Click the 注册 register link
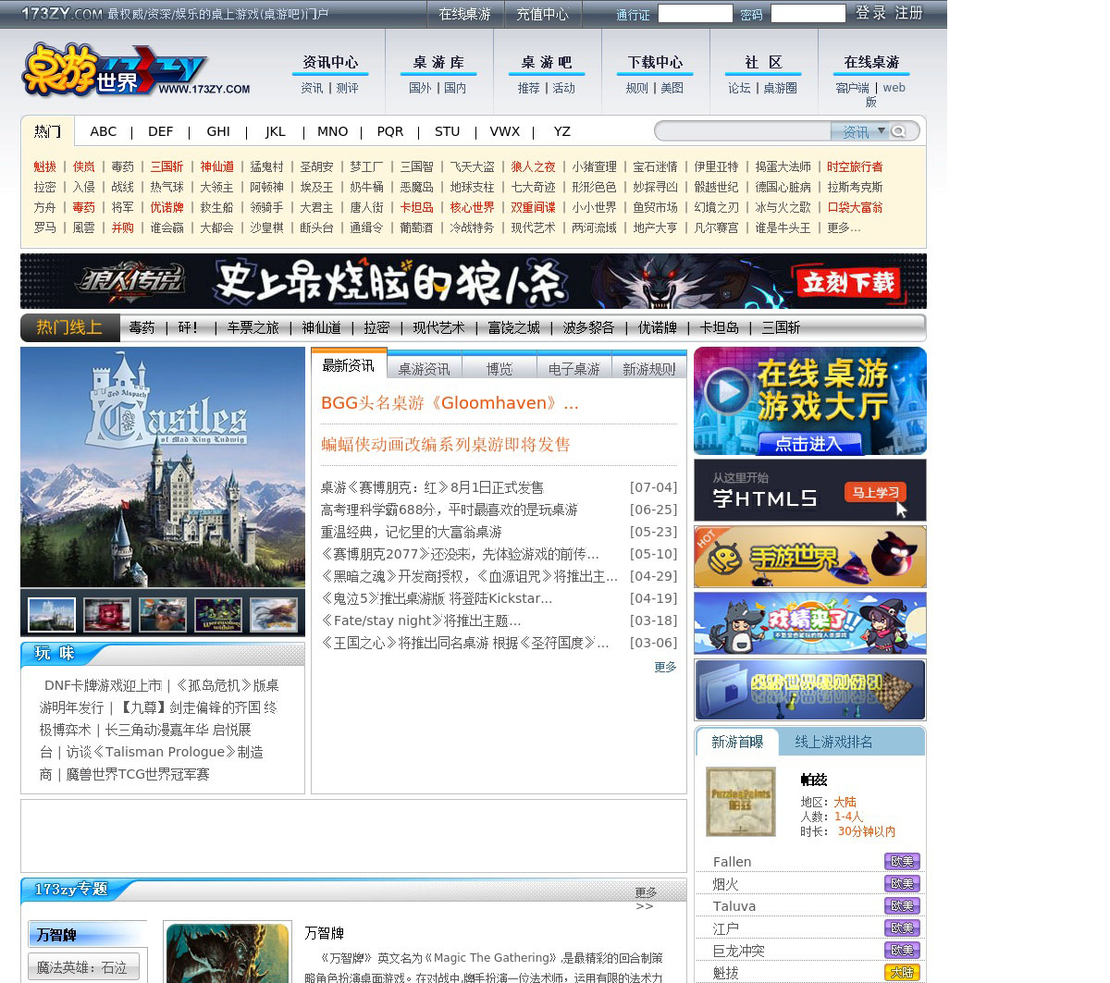The image size is (1110, 983). 908,13
